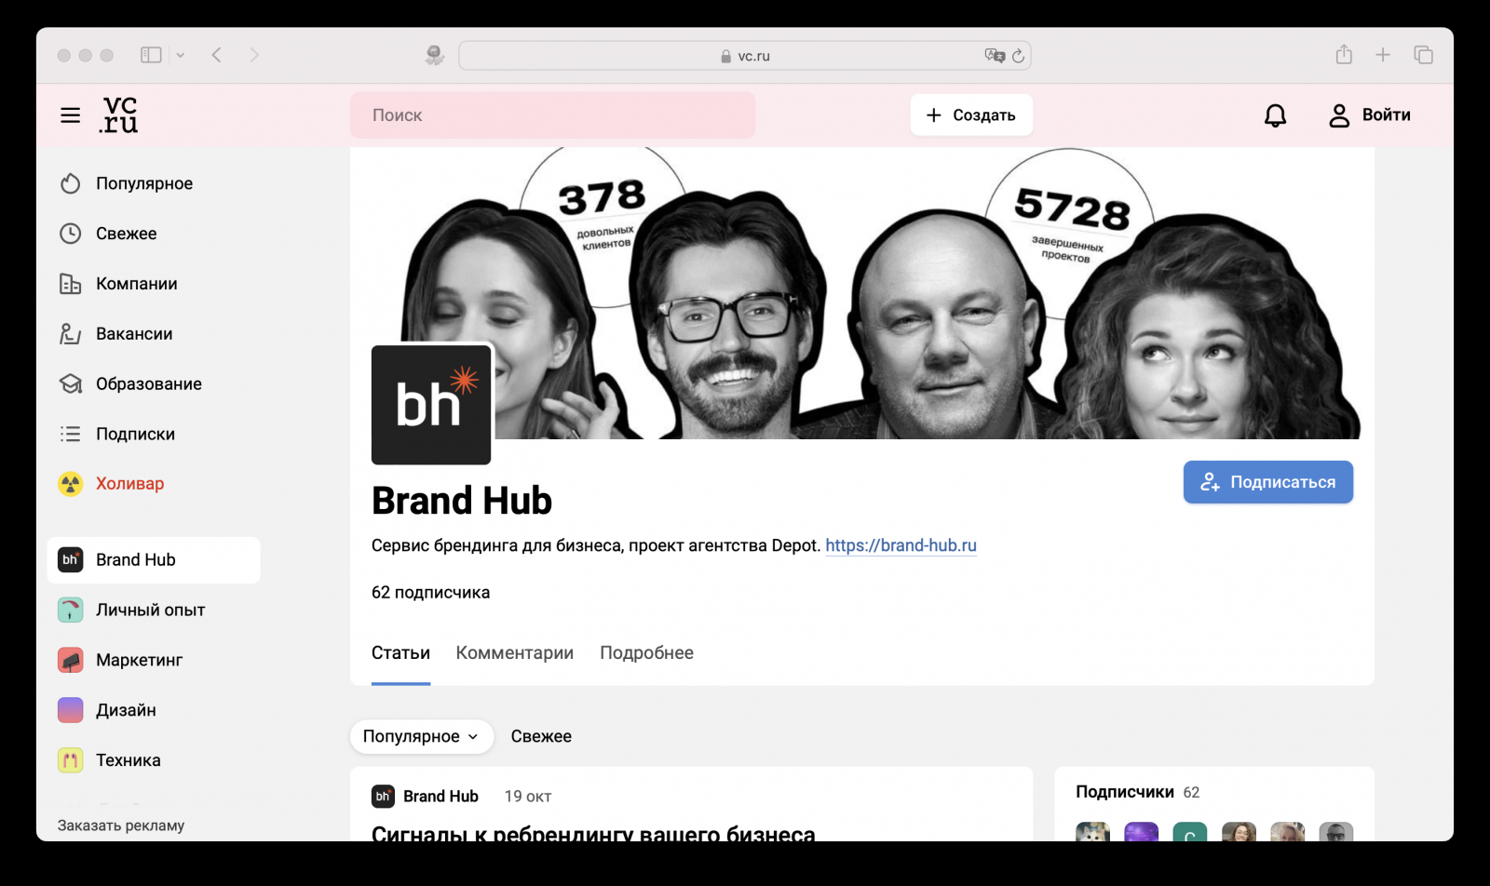
Task: Open Вакансии icon in sidebar
Action: tap(71, 333)
